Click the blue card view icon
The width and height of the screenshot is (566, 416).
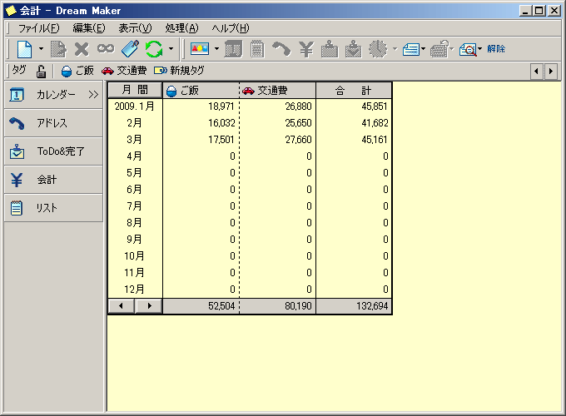[x=411, y=49]
